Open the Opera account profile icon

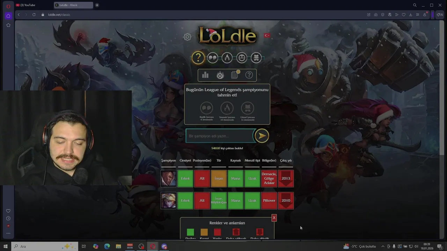click(x=425, y=15)
